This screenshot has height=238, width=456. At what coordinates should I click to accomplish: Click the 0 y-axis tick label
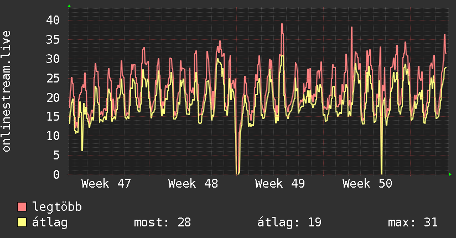pos(56,174)
